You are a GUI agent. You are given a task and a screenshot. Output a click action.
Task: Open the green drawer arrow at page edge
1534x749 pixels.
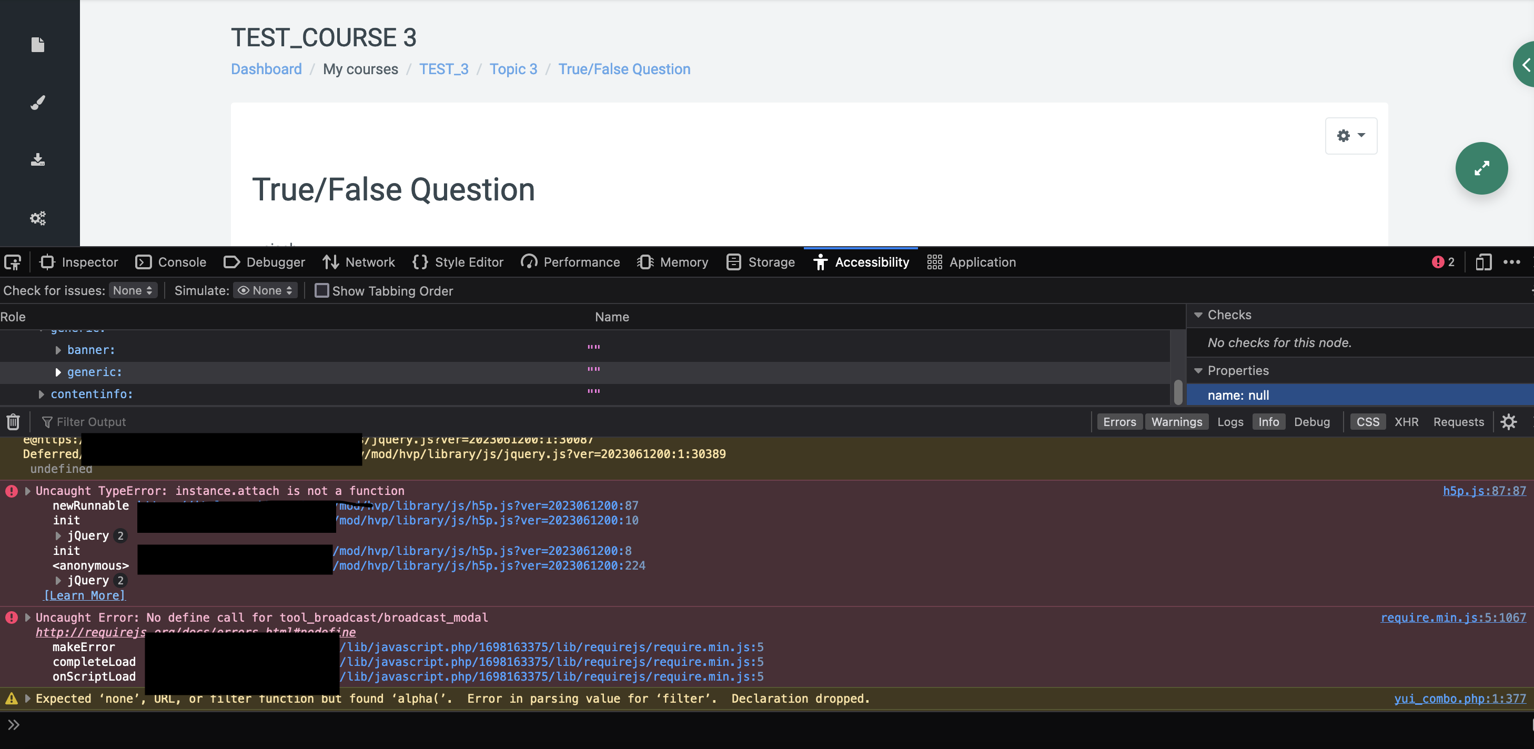[x=1525, y=64]
